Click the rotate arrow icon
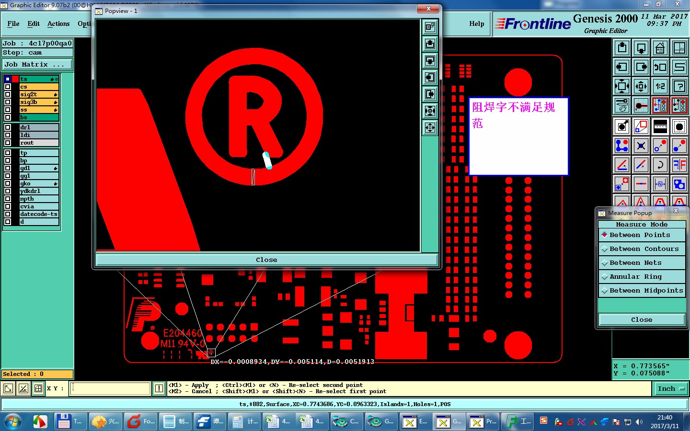This screenshot has width=690, height=431. (660, 165)
